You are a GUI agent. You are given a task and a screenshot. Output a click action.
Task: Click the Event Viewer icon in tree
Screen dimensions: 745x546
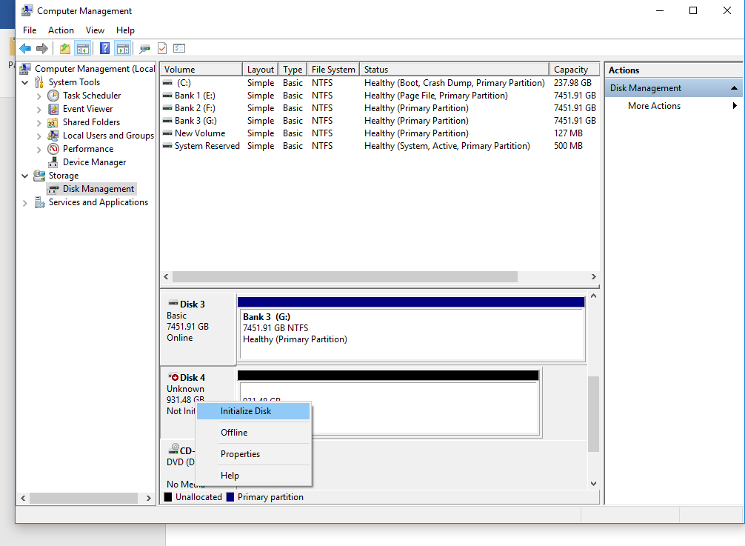pyautogui.click(x=53, y=109)
